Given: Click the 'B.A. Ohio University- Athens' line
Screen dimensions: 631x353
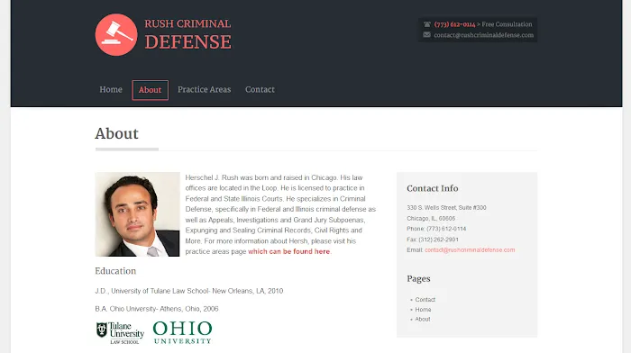Looking at the screenshot, I should (x=157, y=309).
